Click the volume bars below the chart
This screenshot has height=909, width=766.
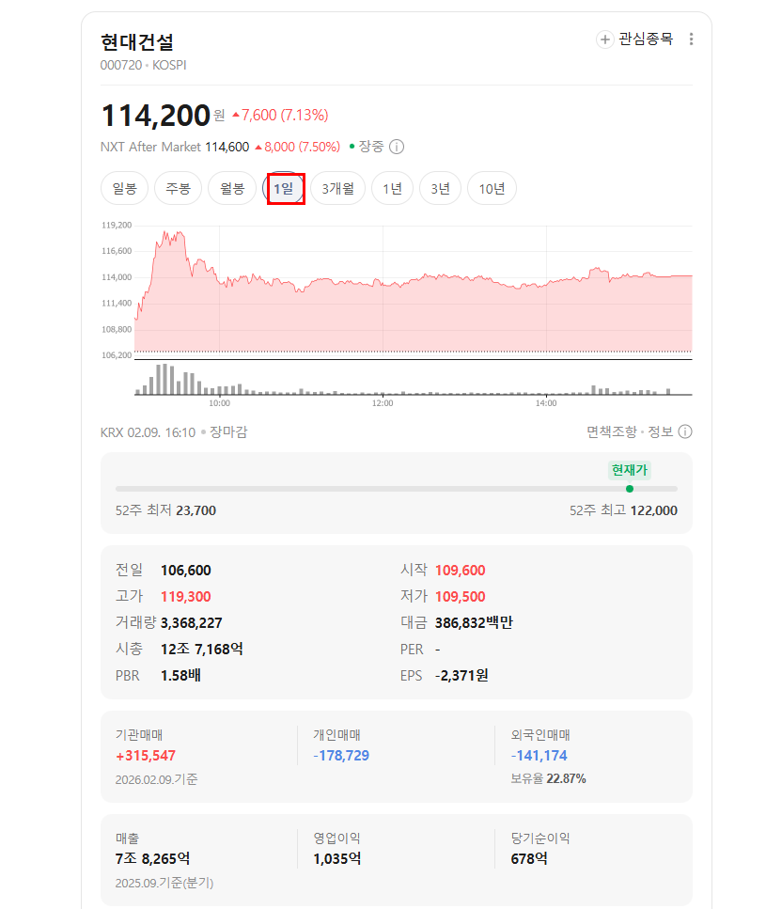[414, 379]
